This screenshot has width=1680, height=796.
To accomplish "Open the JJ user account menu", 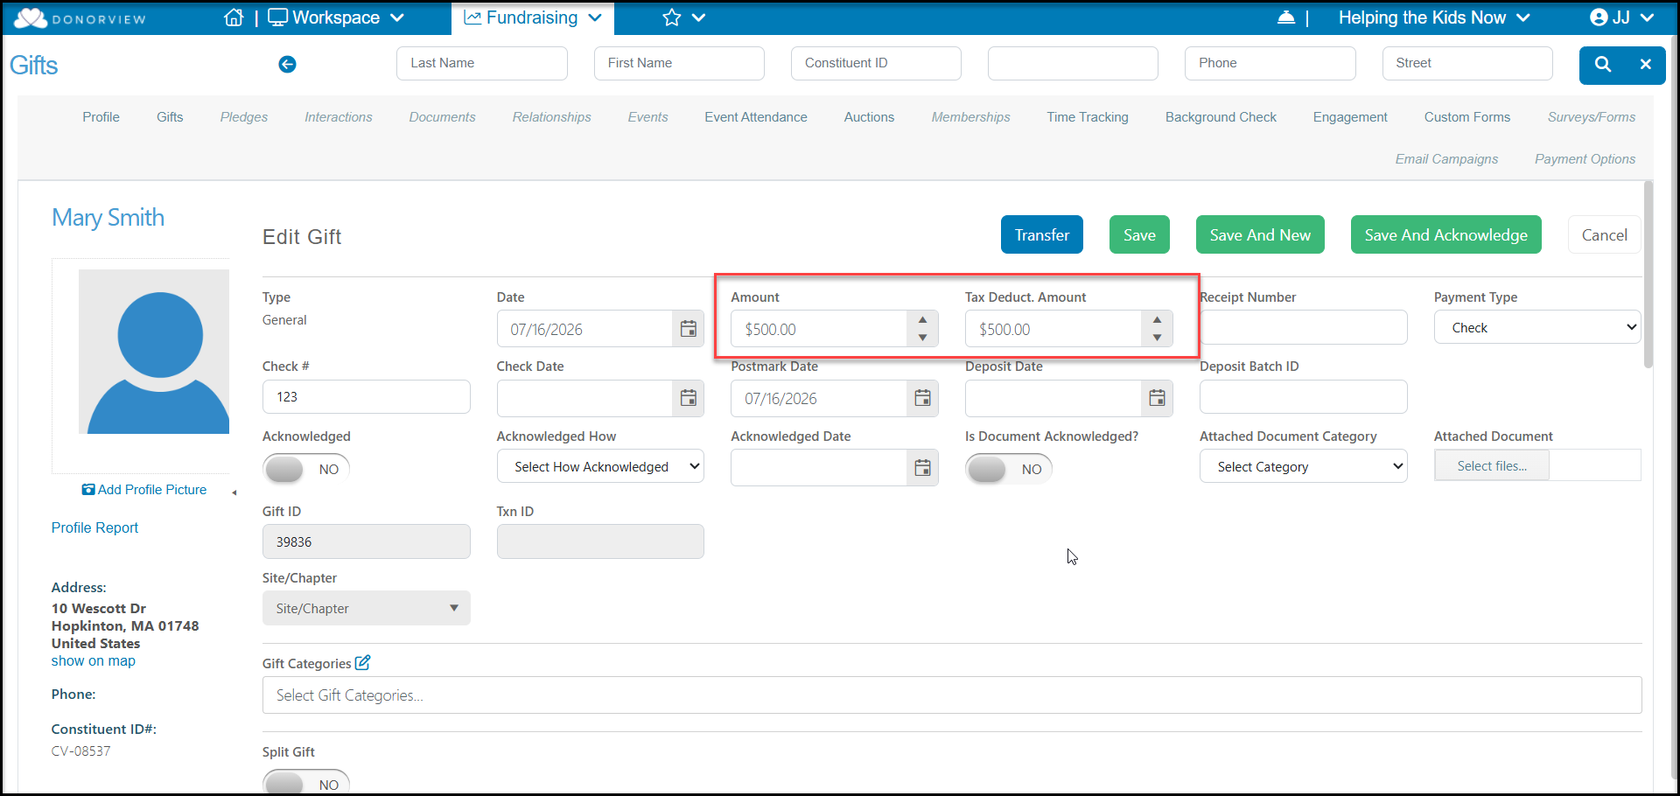I will coord(1621,17).
